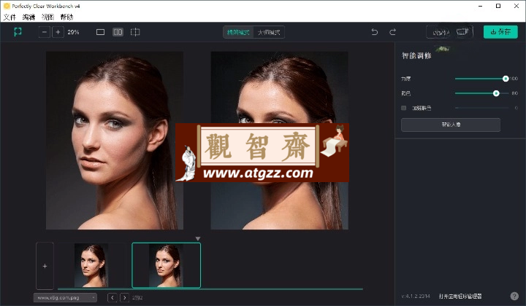
Task: Open the 帮助 menu
Action: [66, 17]
